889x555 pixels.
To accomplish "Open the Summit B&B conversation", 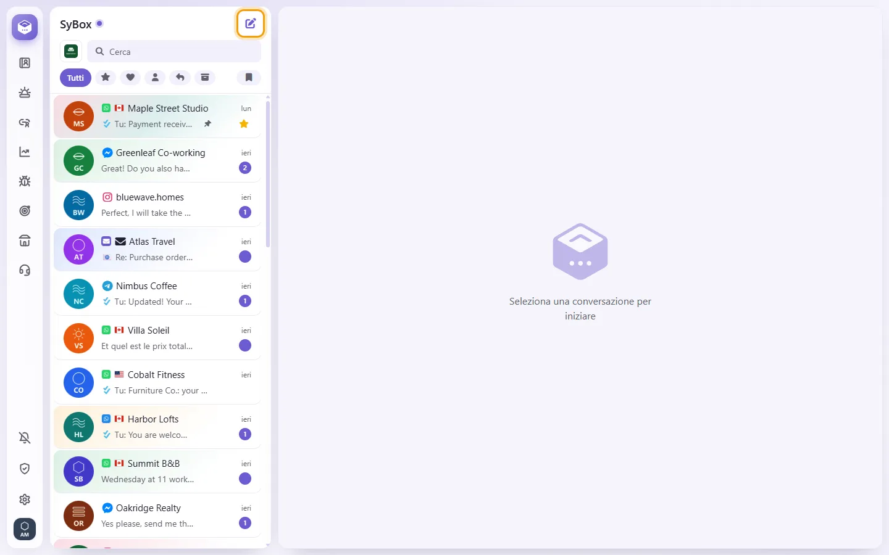I will pyautogui.click(x=157, y=471).
